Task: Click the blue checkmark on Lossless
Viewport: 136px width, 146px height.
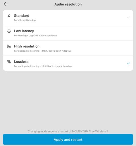Action: 129,63
